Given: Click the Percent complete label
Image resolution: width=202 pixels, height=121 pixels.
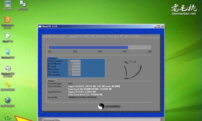Looking at the screenshot, I should tap(55, 61).
